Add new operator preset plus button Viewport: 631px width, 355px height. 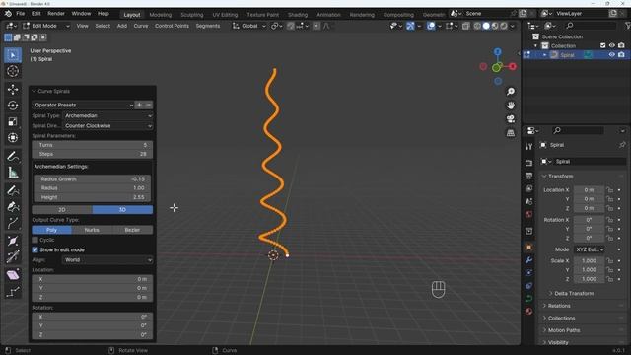139,106
